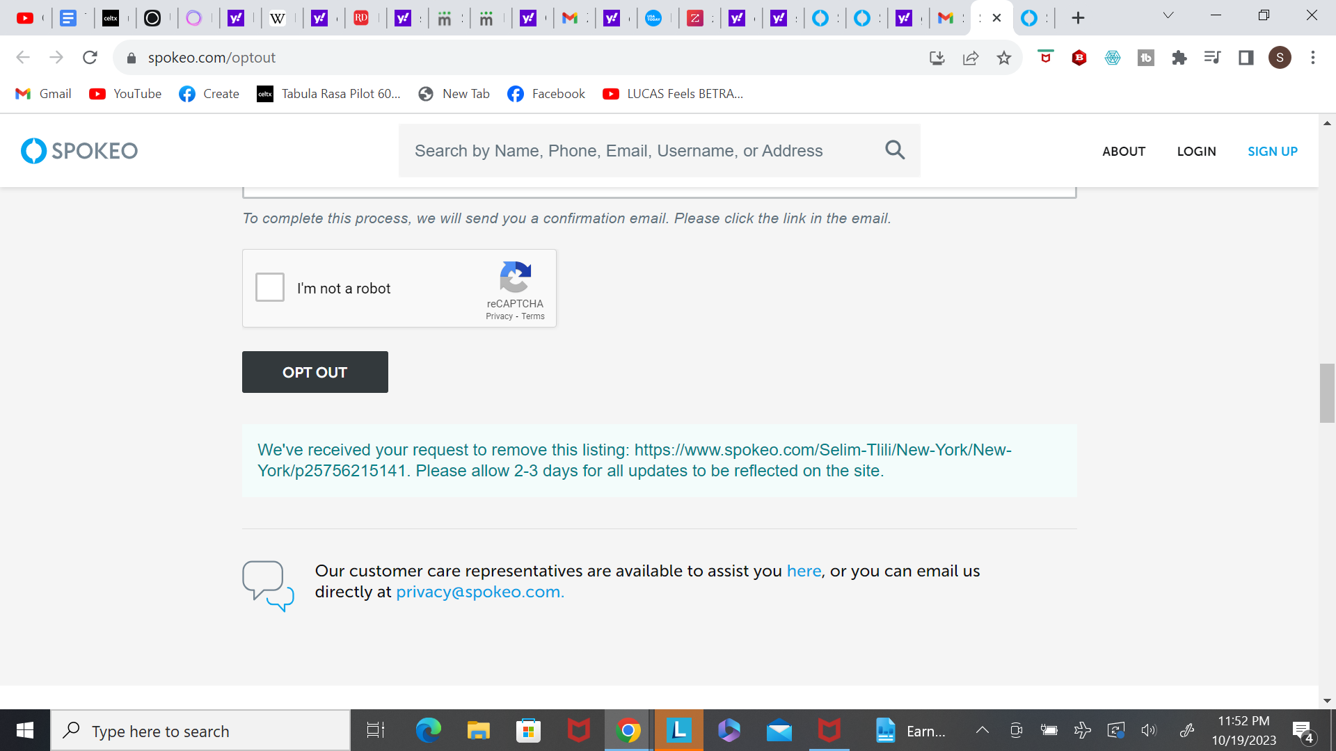Launch Microsoft Edge from taskbar
Image resolution: width=1336 pixels, height=751 pixels.
pos(428,731)
